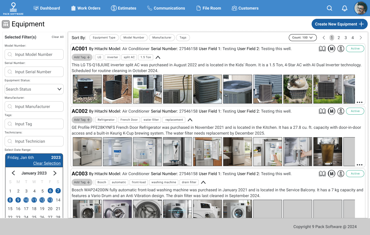370x235 pixels.
Task: Open the manual book icon for AC001
Action: click(x=322, y=49)
